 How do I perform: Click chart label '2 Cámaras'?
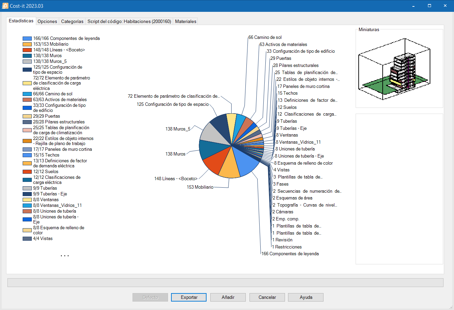click(x=283, y=212)
